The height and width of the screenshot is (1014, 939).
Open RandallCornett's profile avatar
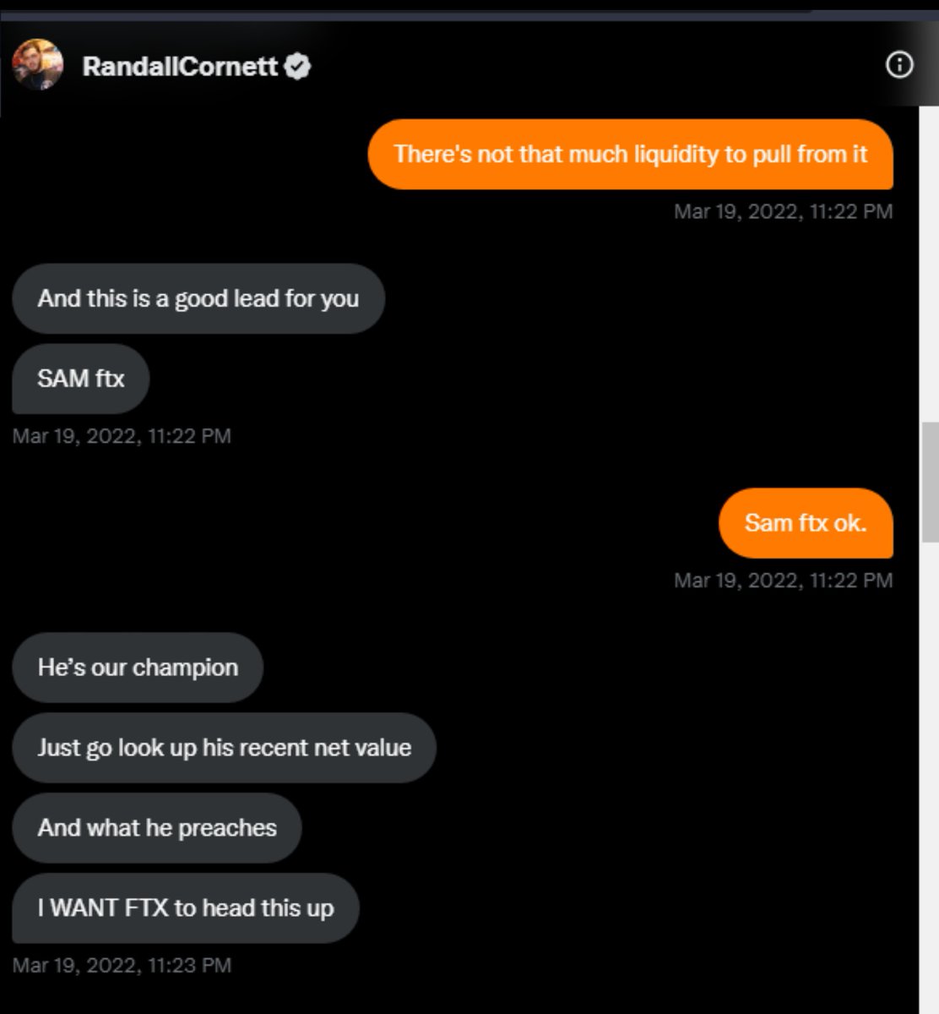pos(38,64)
